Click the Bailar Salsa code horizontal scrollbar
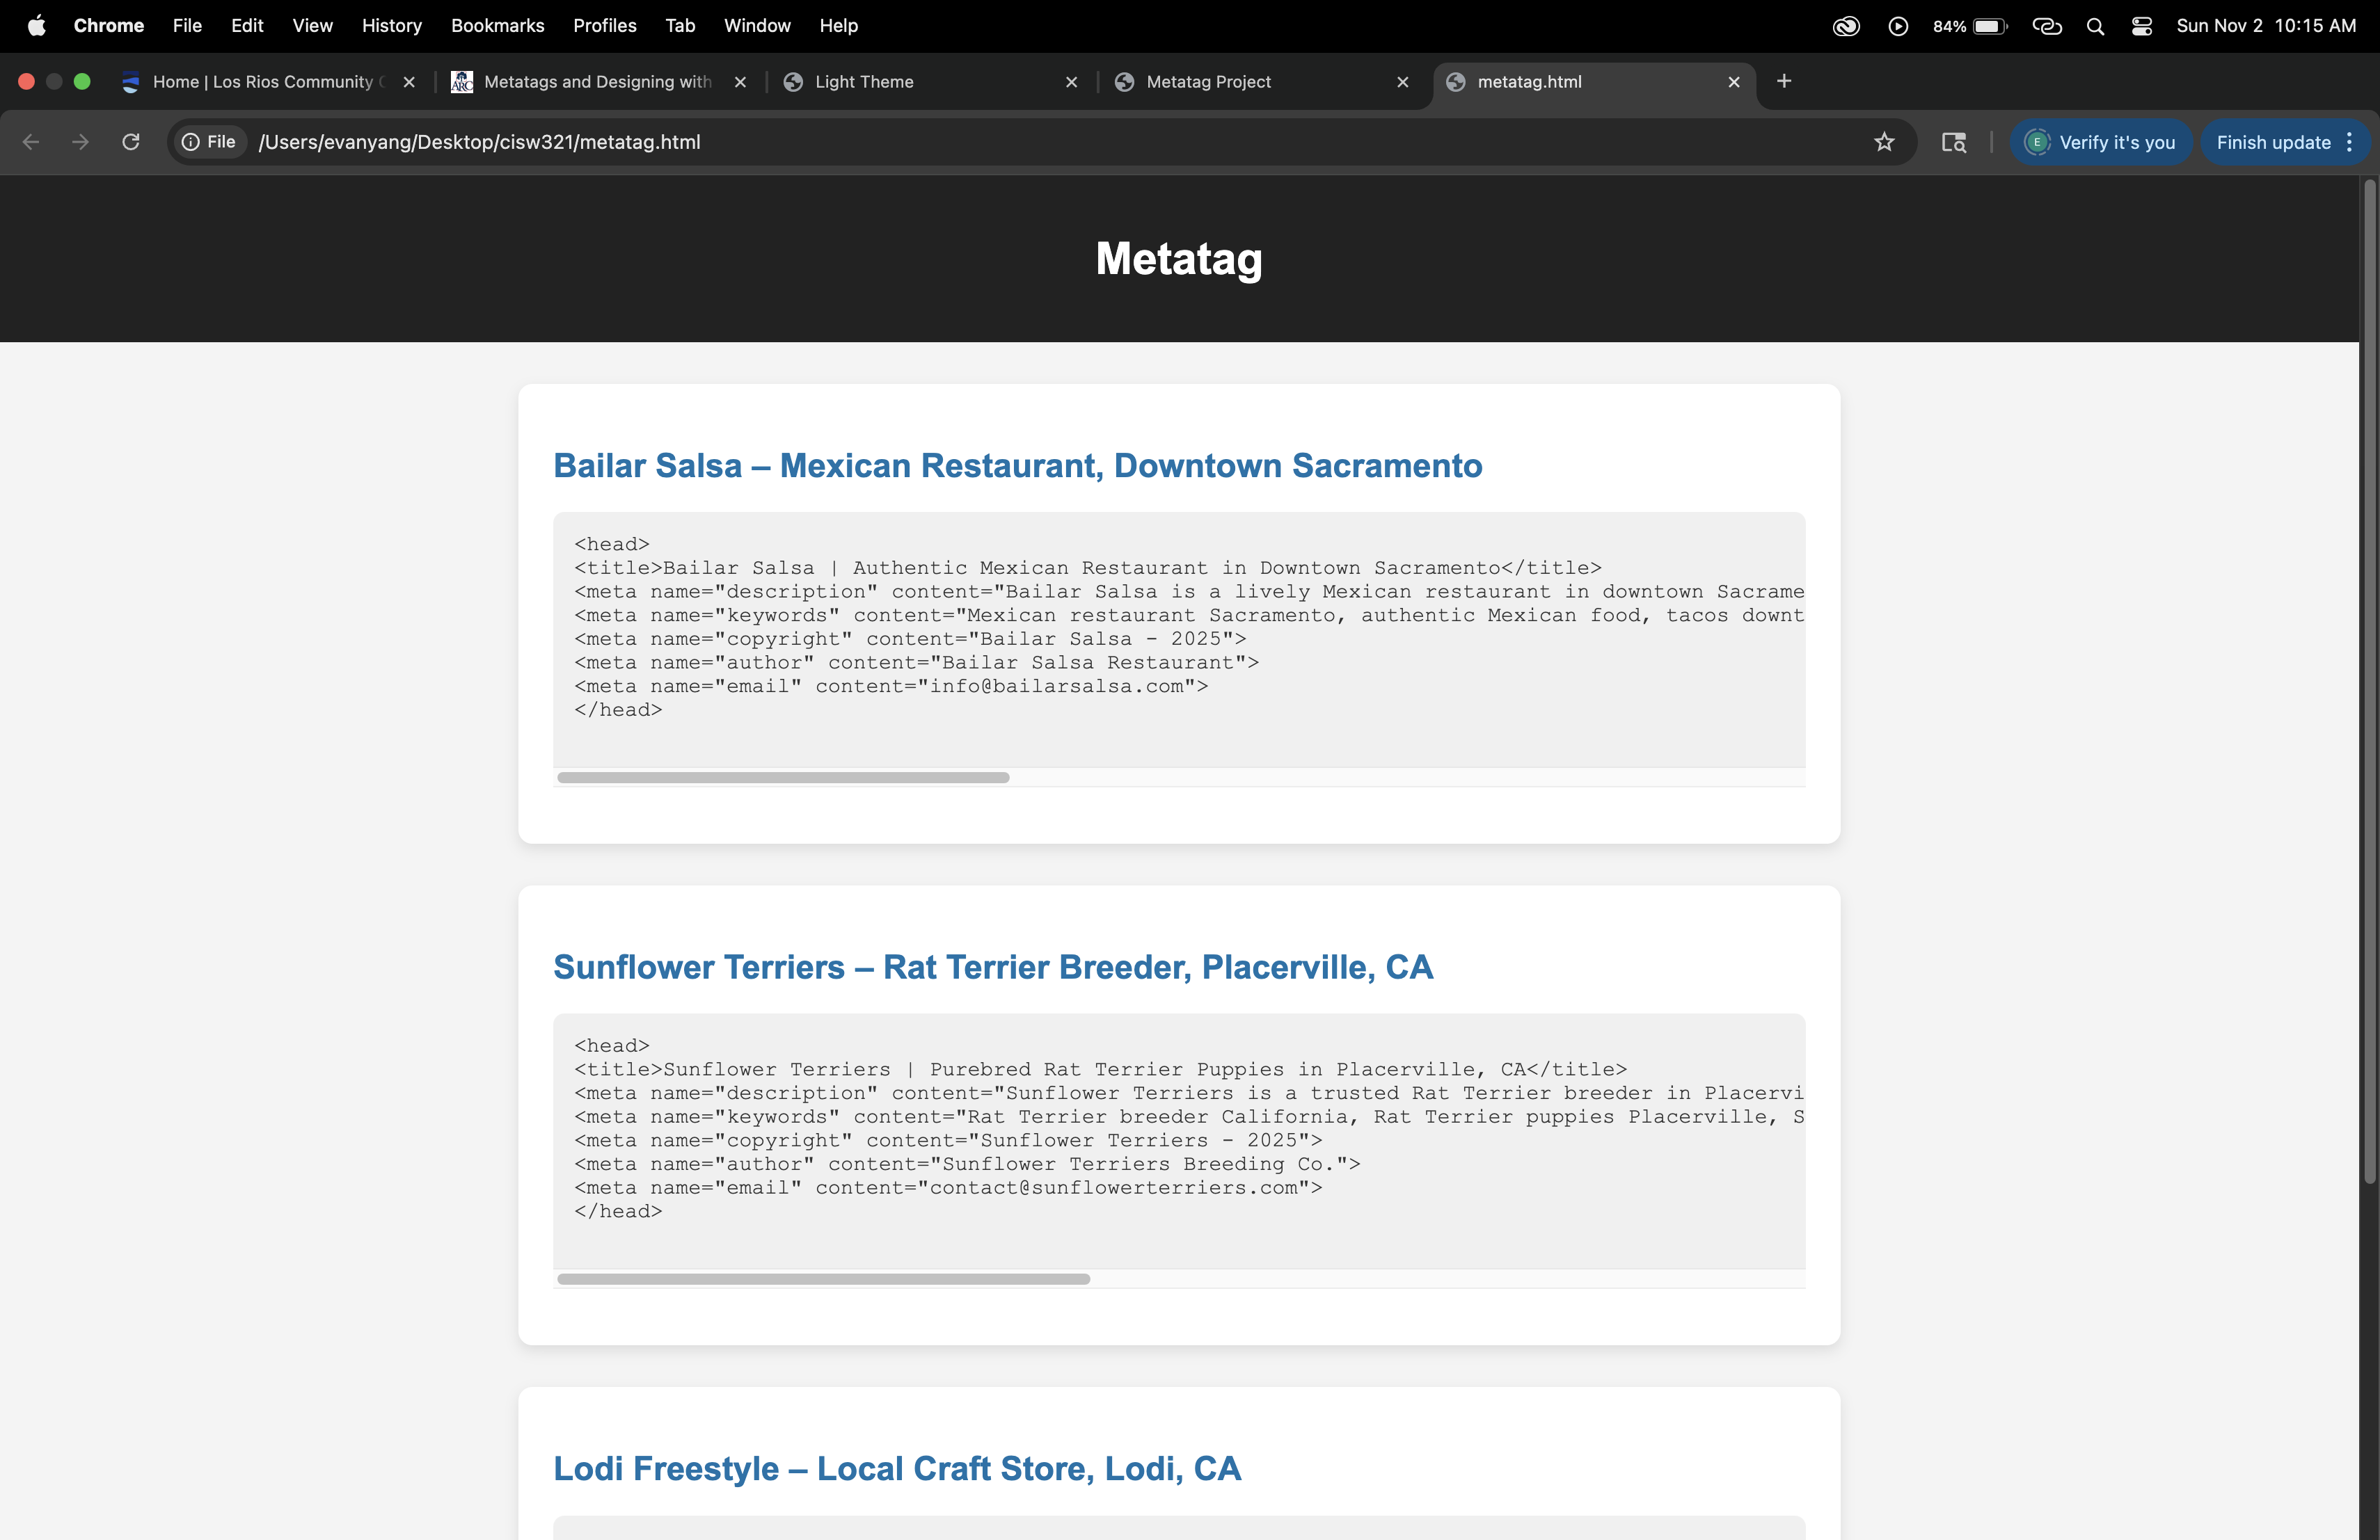The width and height of the screenshot is (2380, 1540). 783,778
